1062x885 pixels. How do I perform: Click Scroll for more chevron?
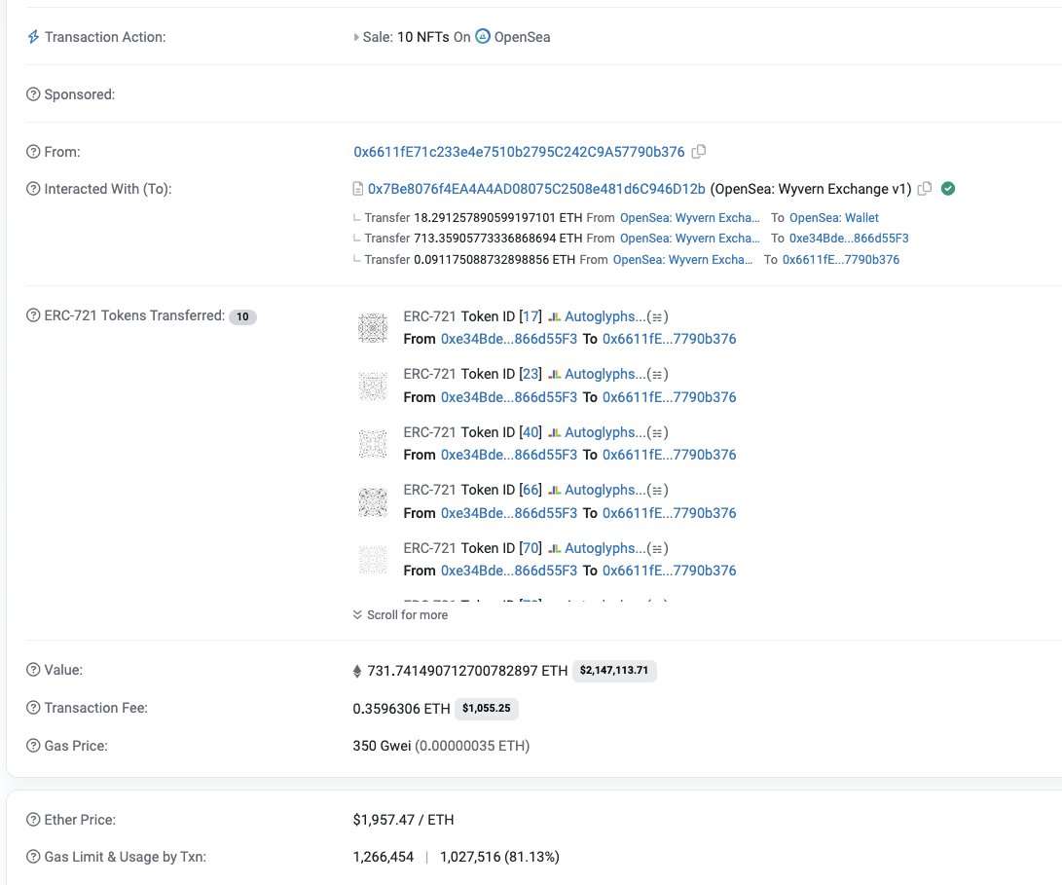(357, 614)
